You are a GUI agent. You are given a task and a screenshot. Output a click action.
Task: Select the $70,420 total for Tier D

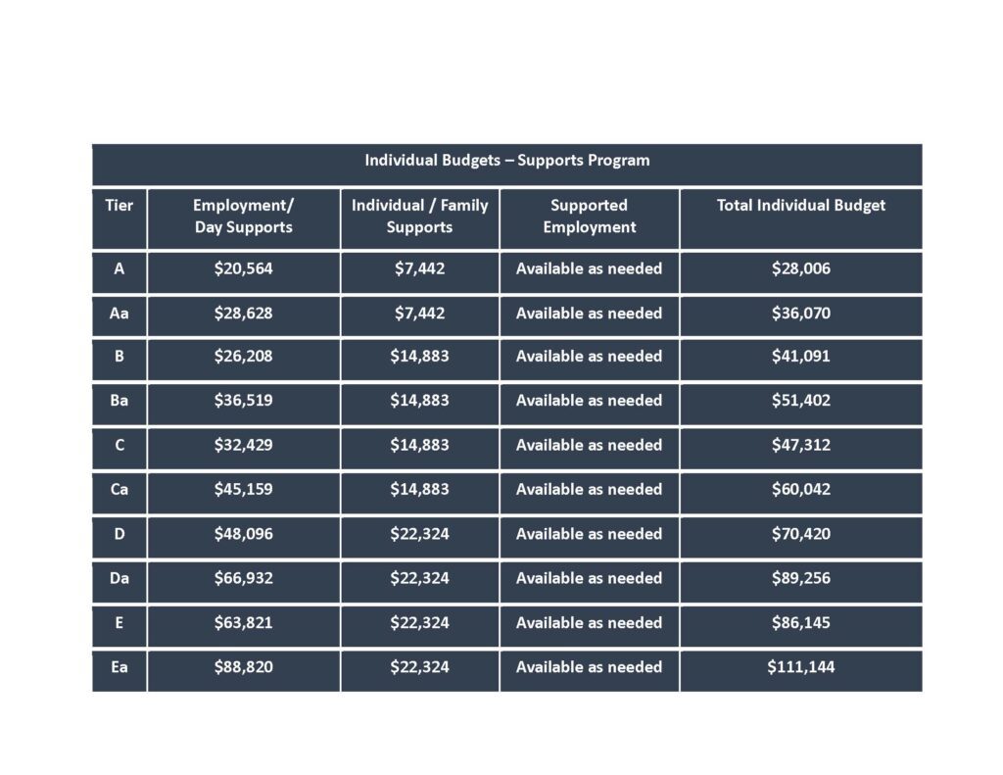coord(801,534)
